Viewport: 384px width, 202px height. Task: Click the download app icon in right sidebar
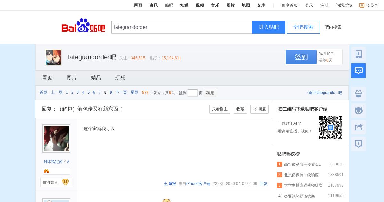[358, 54]
